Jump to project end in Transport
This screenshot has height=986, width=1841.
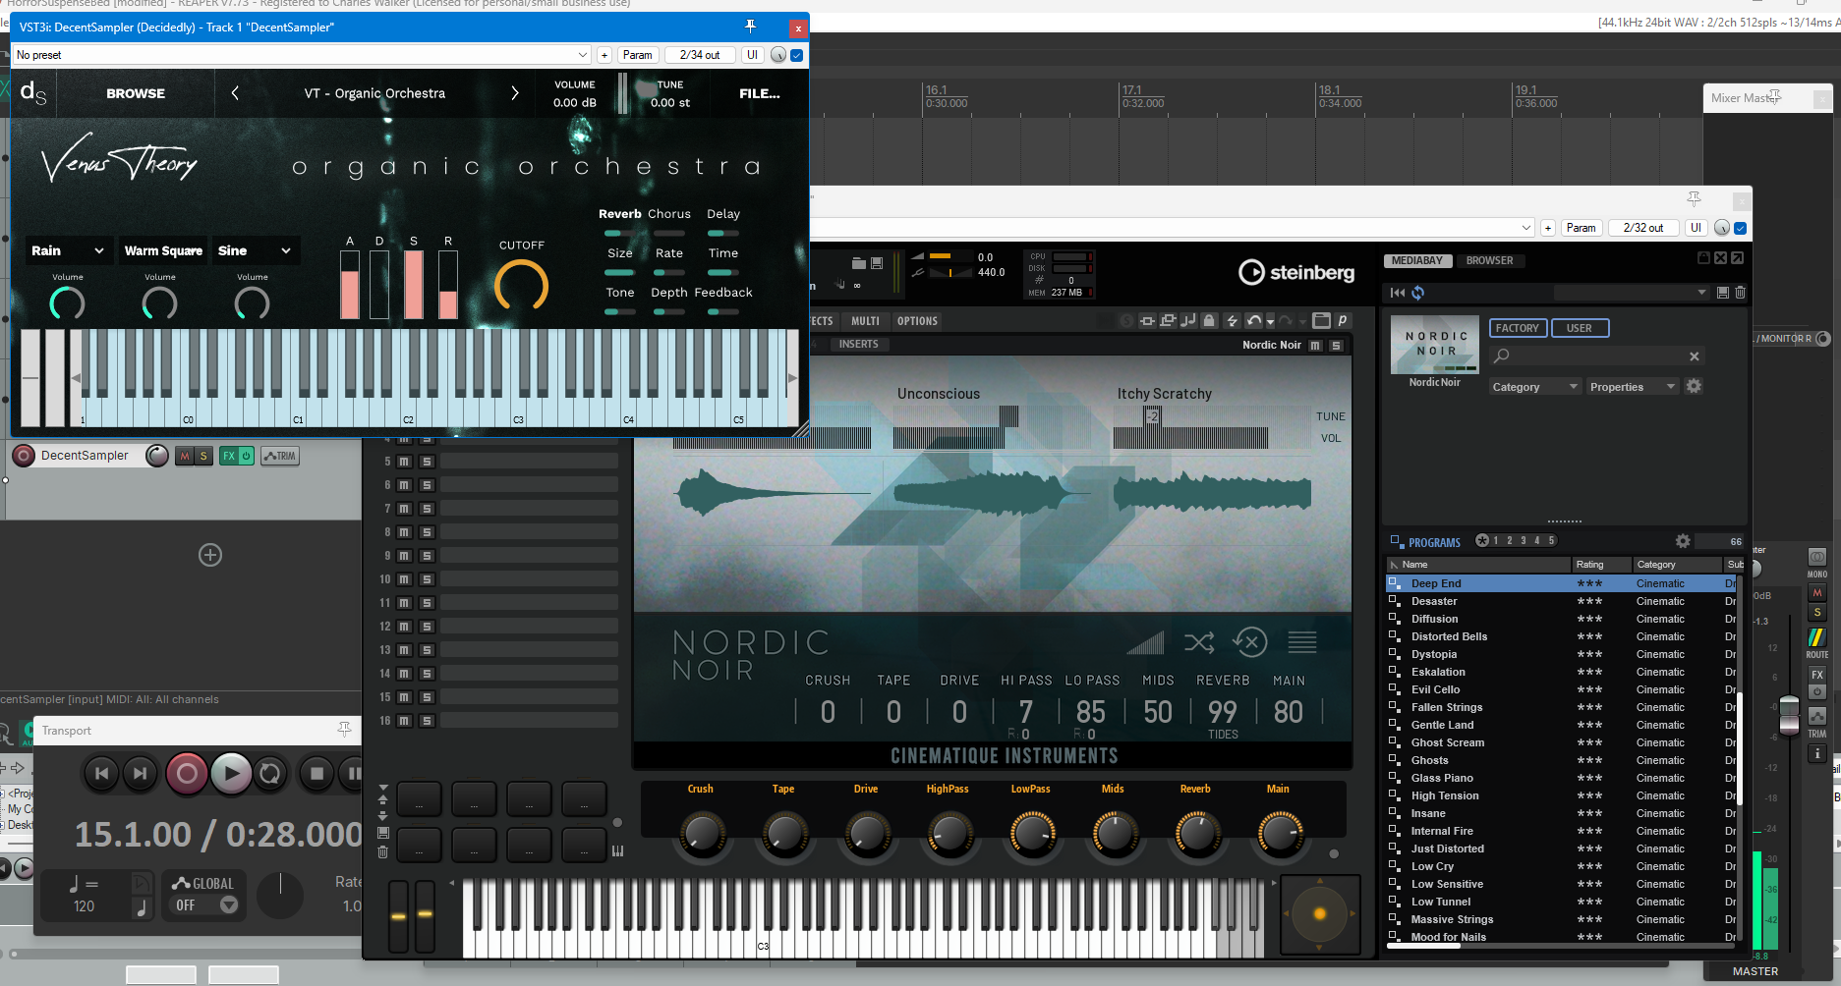[x=141, y=774]
